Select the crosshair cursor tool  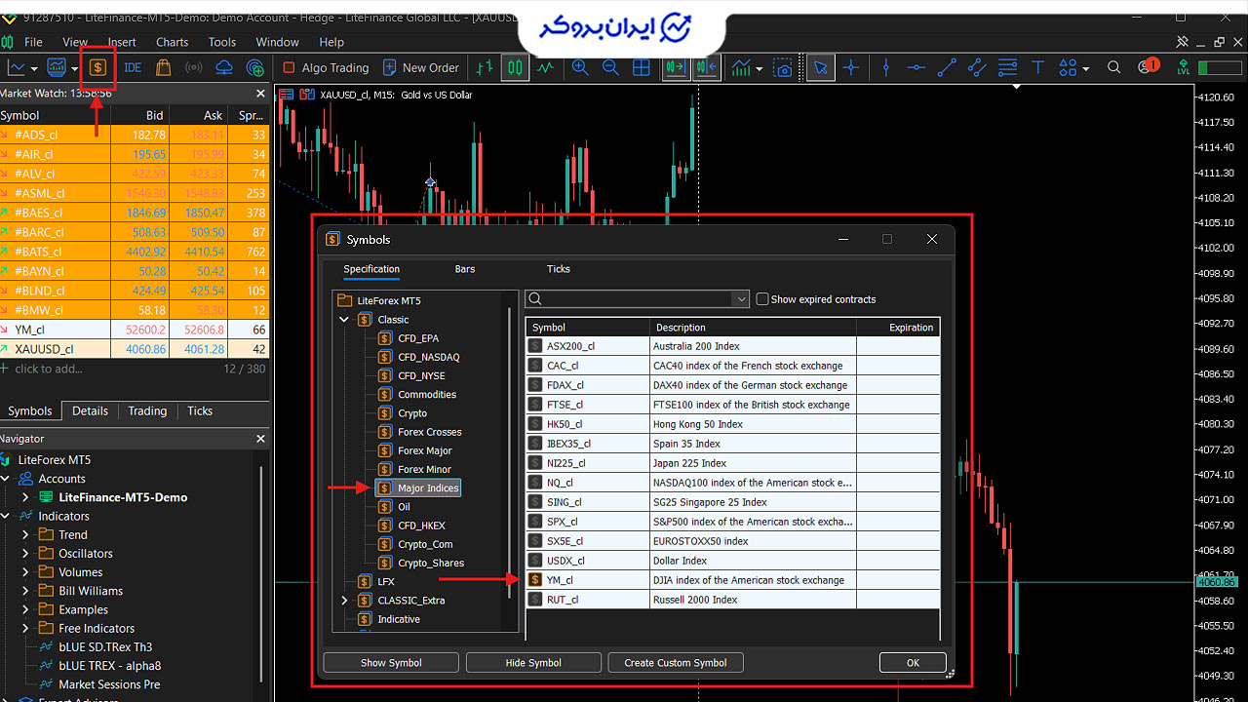click(851, 67)
